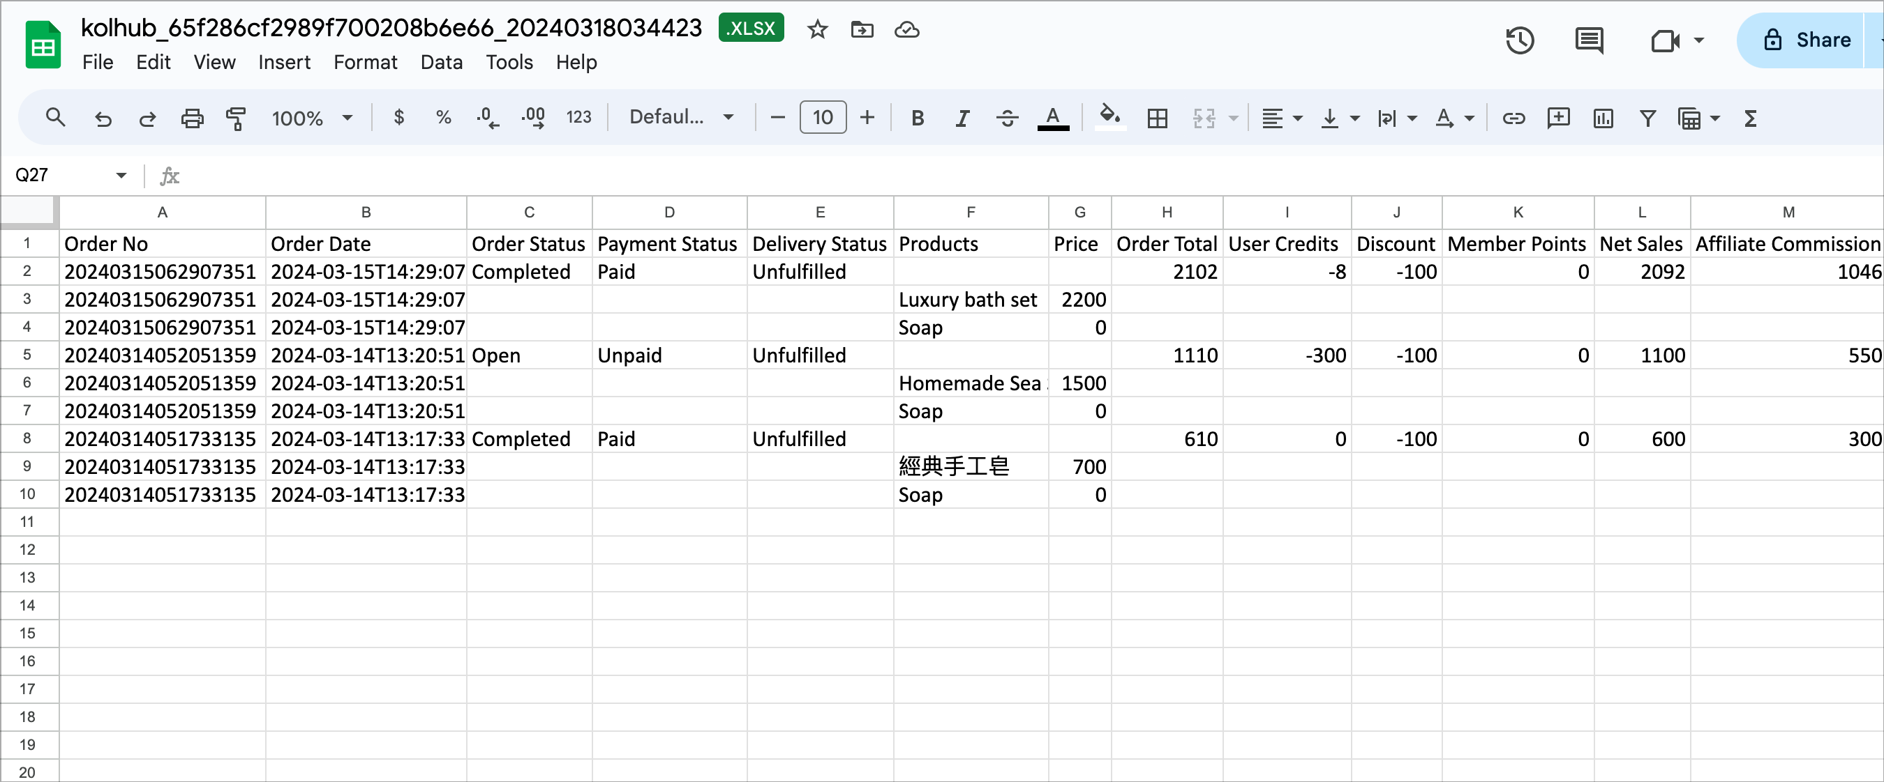Format as percent
The image size is (1884, 782).
(443, 117)
